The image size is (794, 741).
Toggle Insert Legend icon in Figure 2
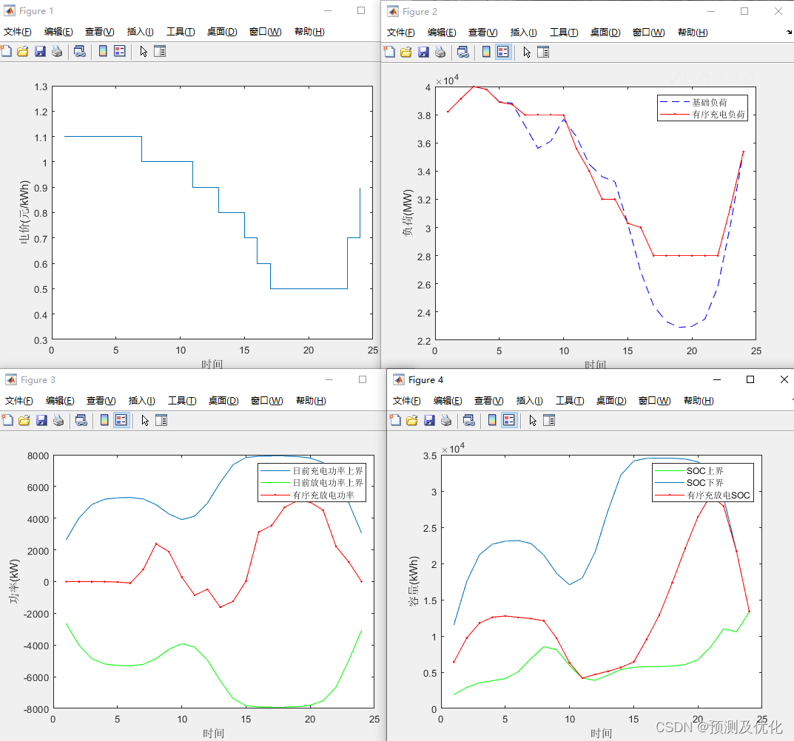point(503,52)
